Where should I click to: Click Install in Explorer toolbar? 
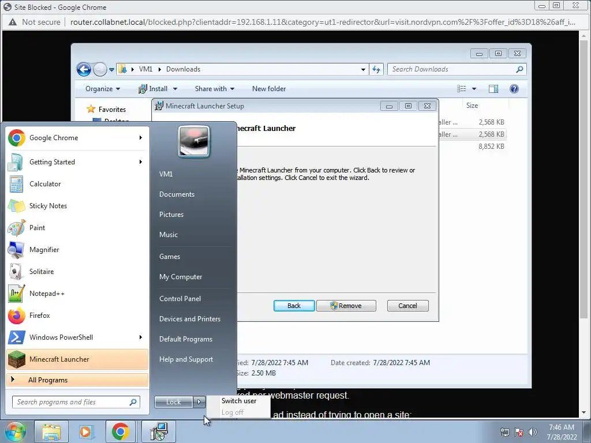click(152, 89)
